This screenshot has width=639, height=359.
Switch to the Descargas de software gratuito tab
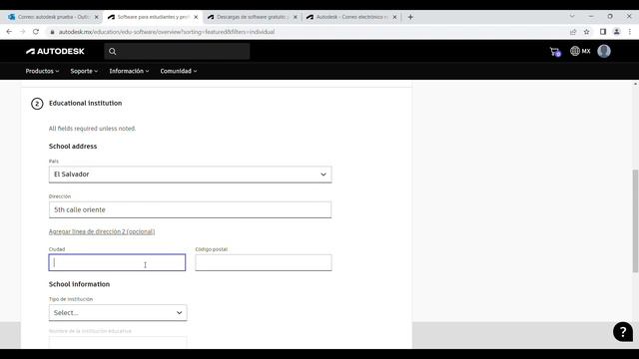pos(253,17)
